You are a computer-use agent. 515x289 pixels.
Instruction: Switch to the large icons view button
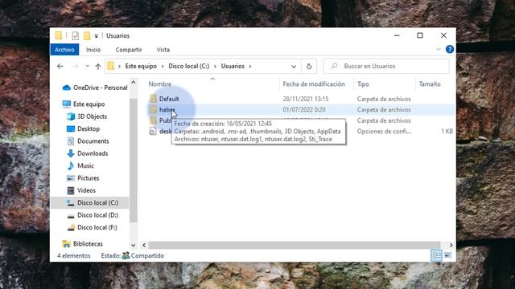point(448,255)
